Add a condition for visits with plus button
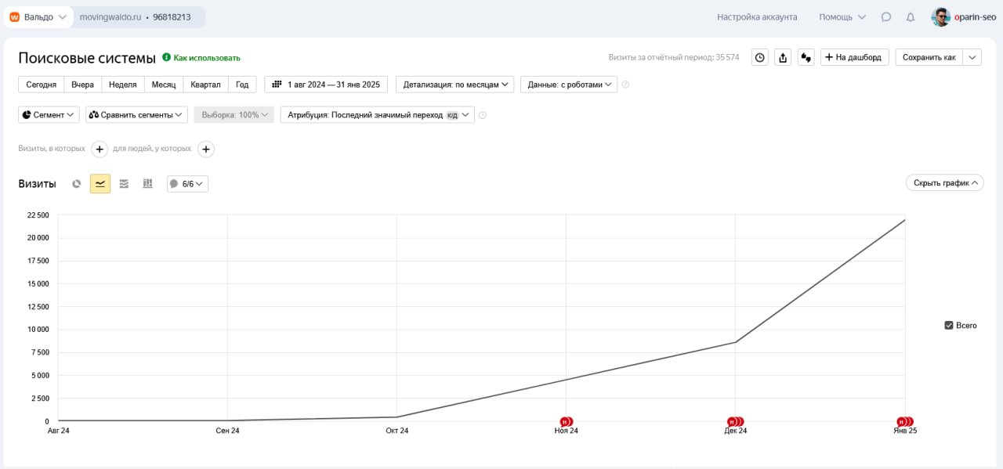The image size is (1003, 469). 100,149
